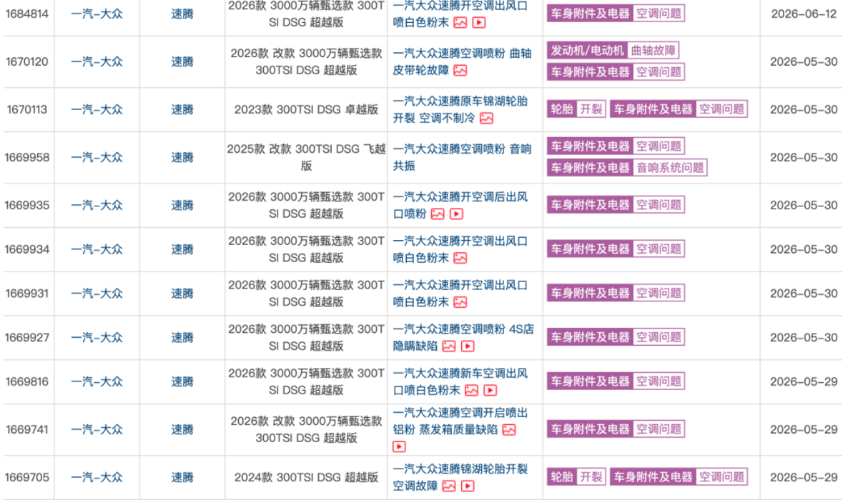Screen dimensions: 858x500
Task: Play video icon in row 1669935 title
Action: (456, 214)
